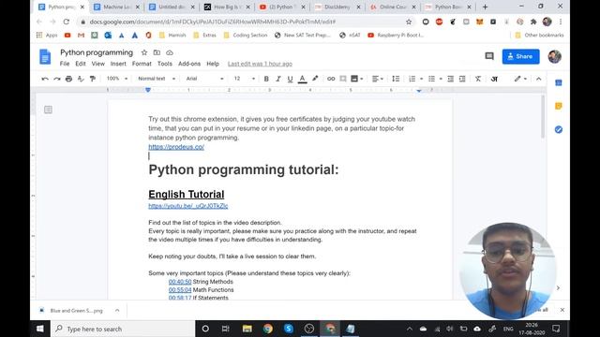The image size is (600, 337).
Task: Open Google account avatar in Docs
Action: (554, 56)
